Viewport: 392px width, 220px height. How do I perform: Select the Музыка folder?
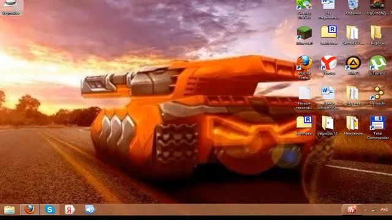click(353, 95)
